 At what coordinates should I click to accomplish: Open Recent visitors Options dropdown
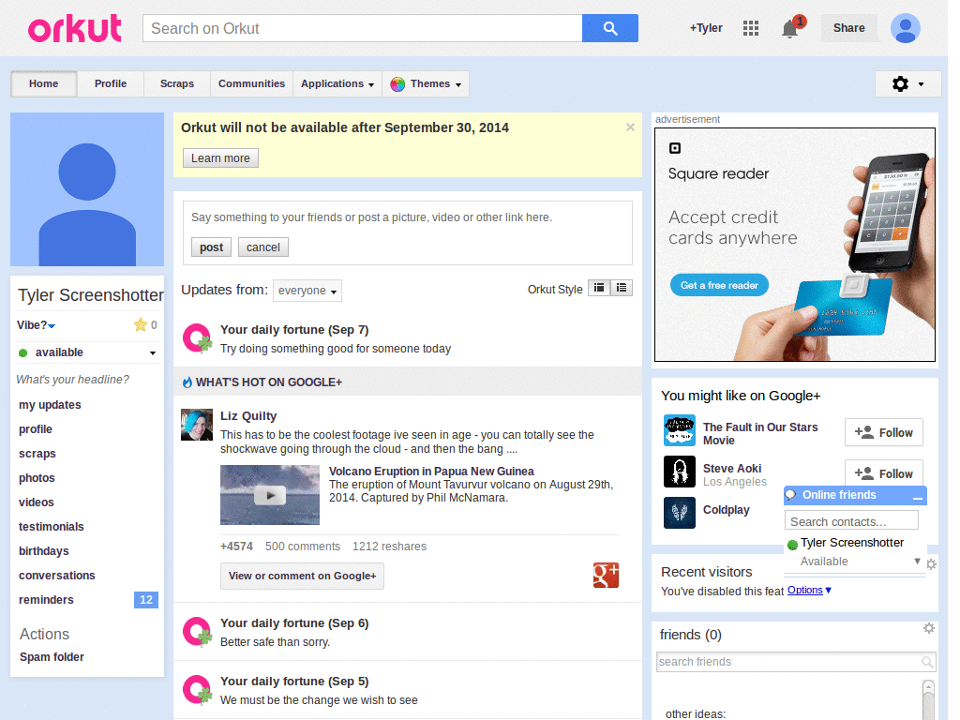809,591
